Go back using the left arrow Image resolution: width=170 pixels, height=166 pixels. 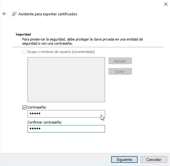[4, 14]
